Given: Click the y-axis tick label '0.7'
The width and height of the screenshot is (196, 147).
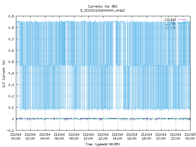Looking at the screenshot, I should coord(11,39).
